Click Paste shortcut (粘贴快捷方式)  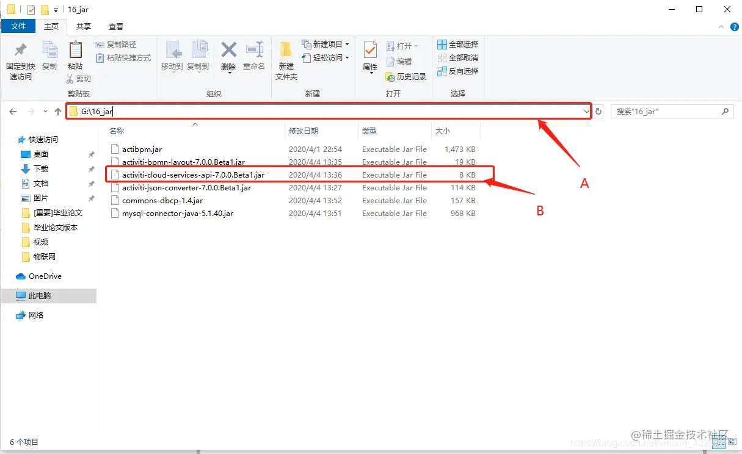click(x=123, y=58)
